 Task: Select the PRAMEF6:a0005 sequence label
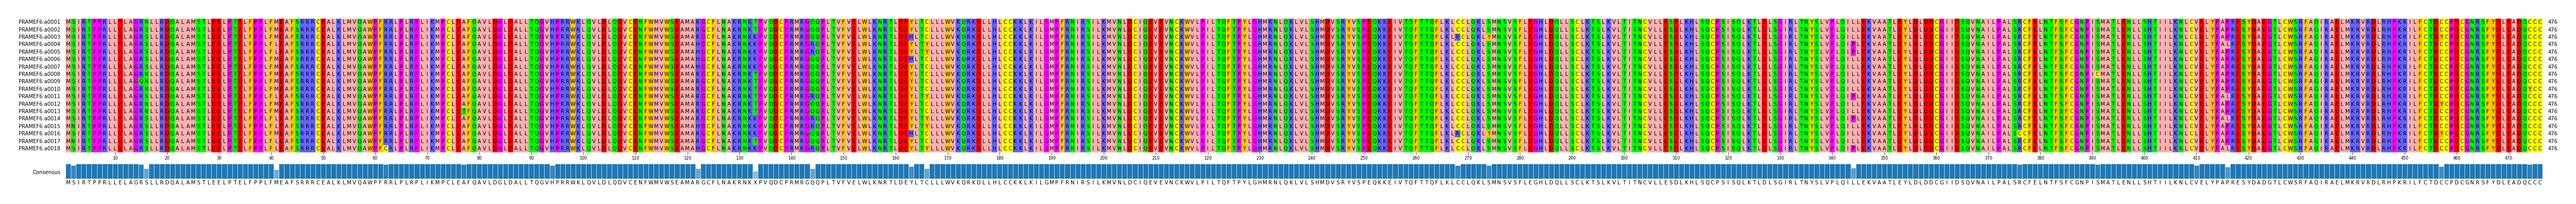click(x=39, y=52)
